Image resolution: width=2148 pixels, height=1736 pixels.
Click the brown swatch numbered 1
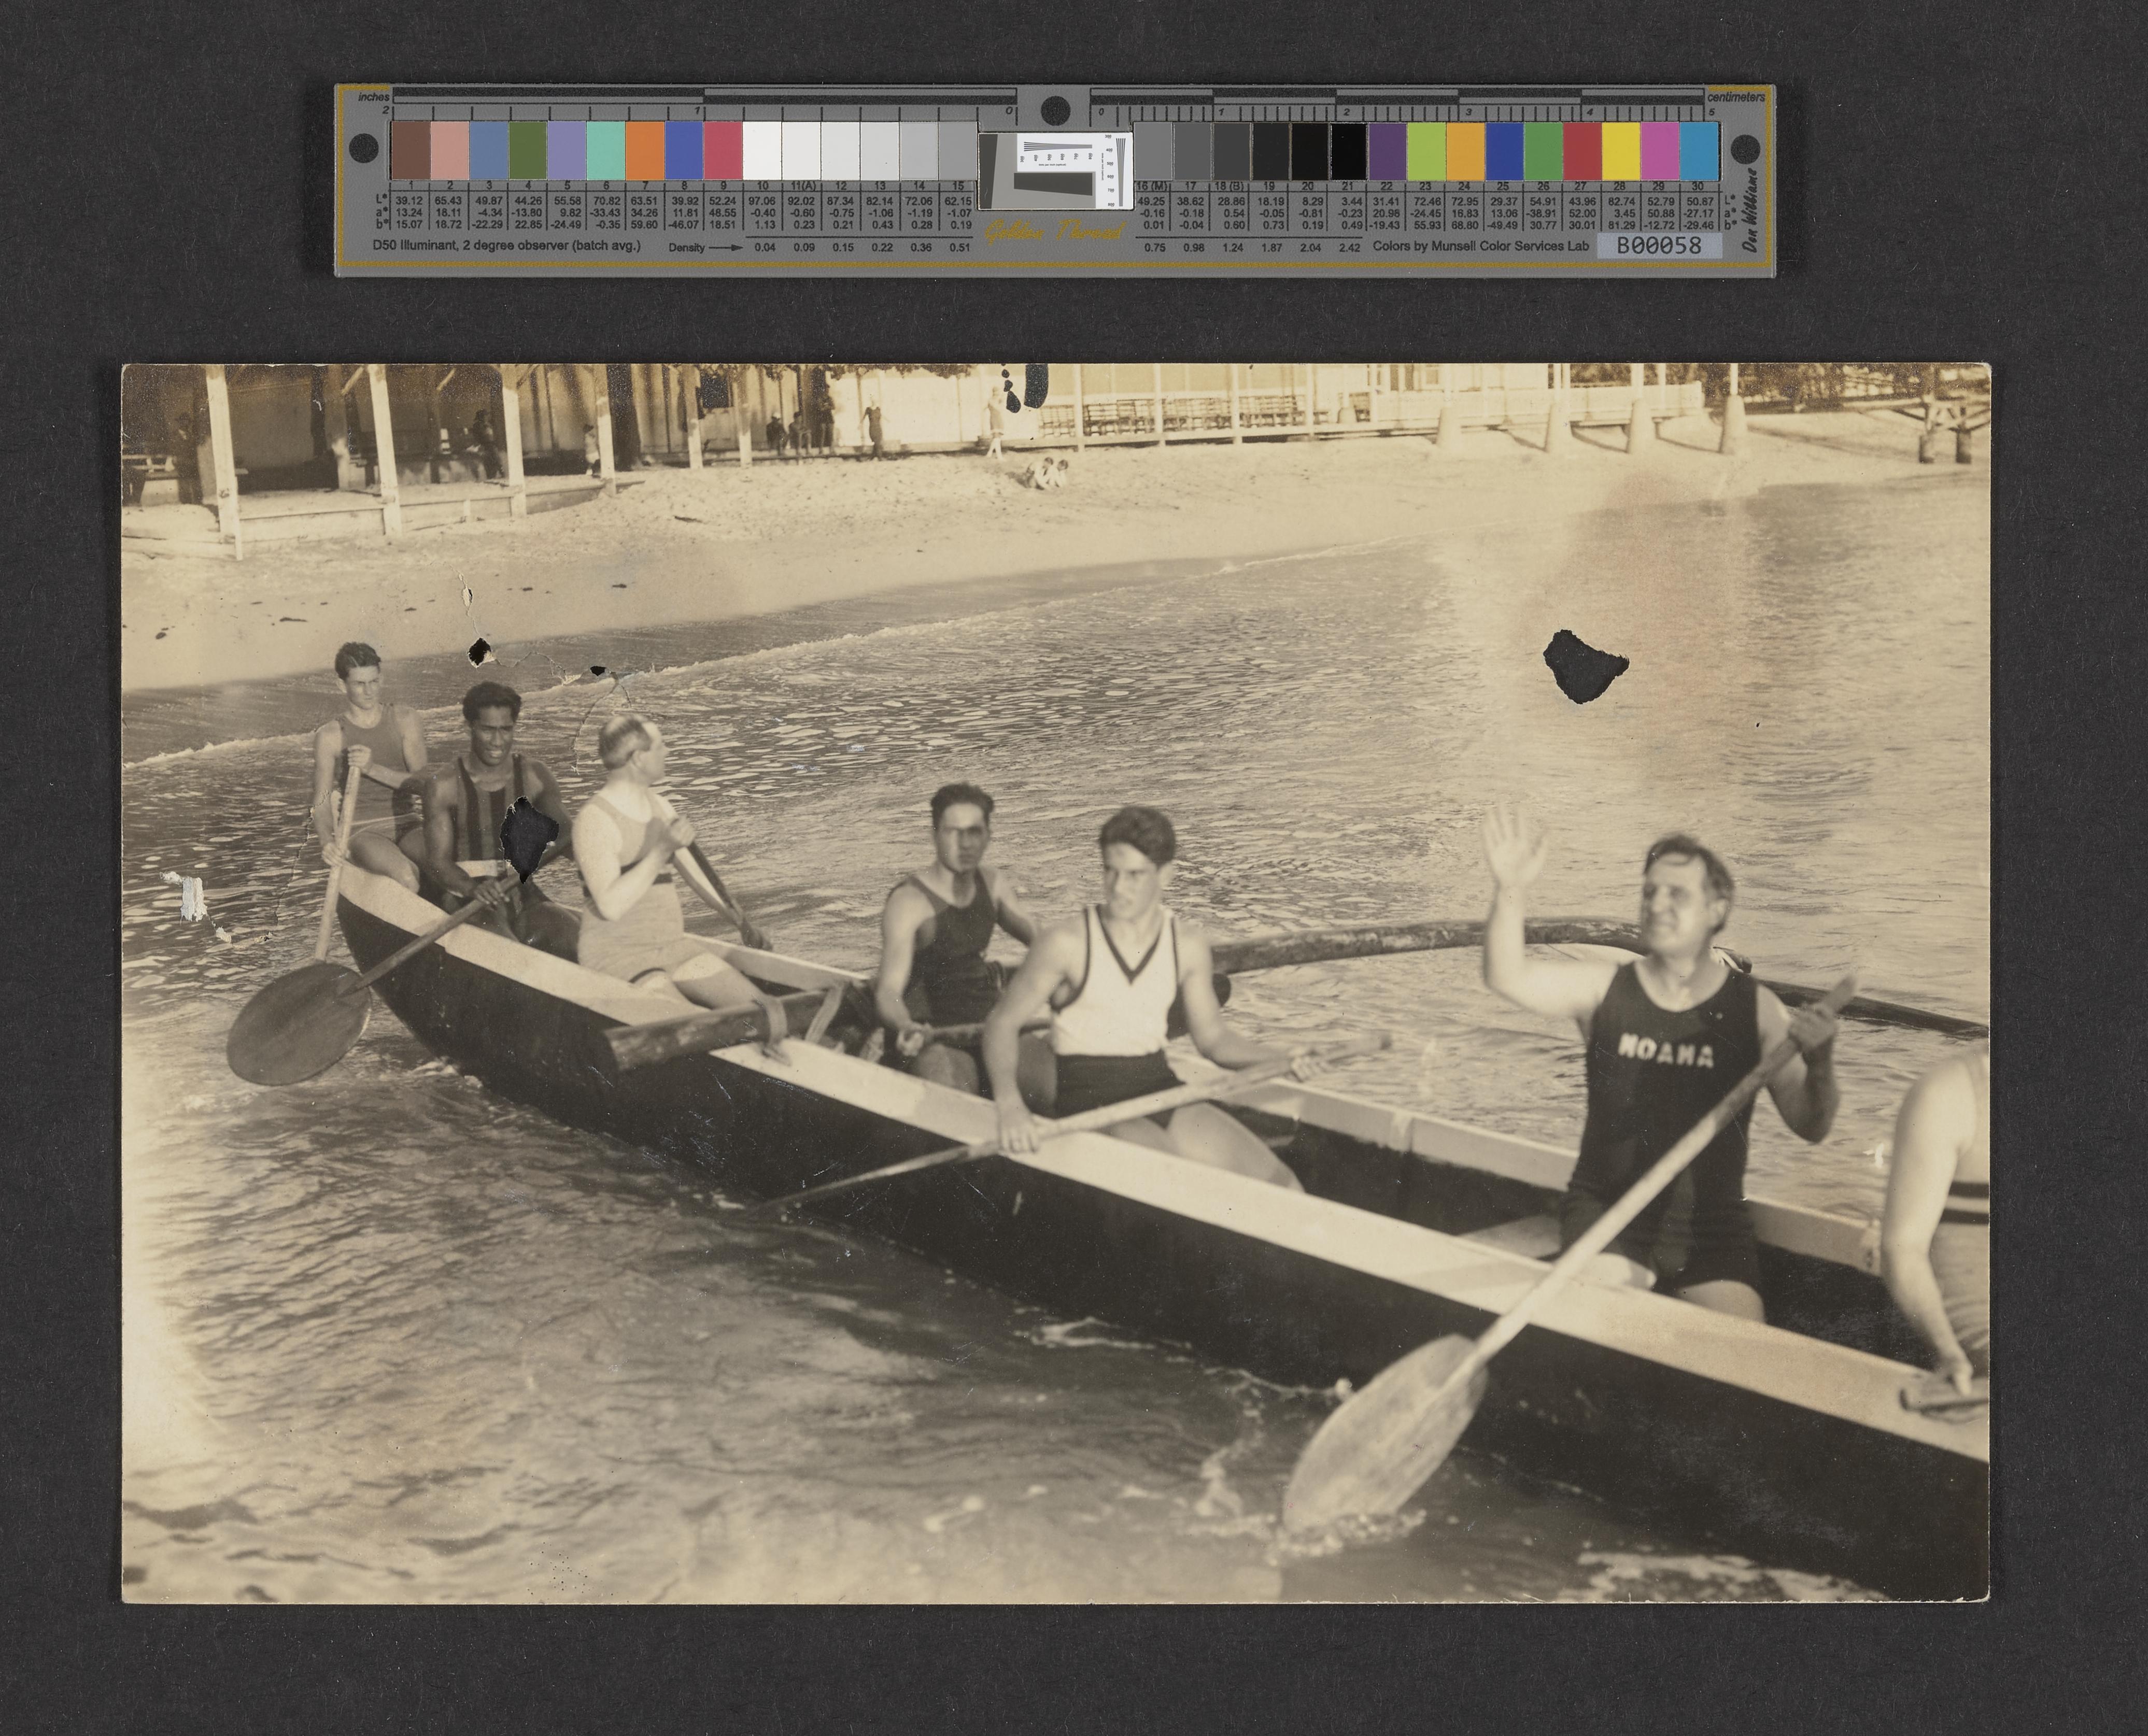point(410,150)
